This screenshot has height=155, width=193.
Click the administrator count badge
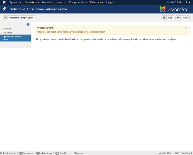coord(38,153)
